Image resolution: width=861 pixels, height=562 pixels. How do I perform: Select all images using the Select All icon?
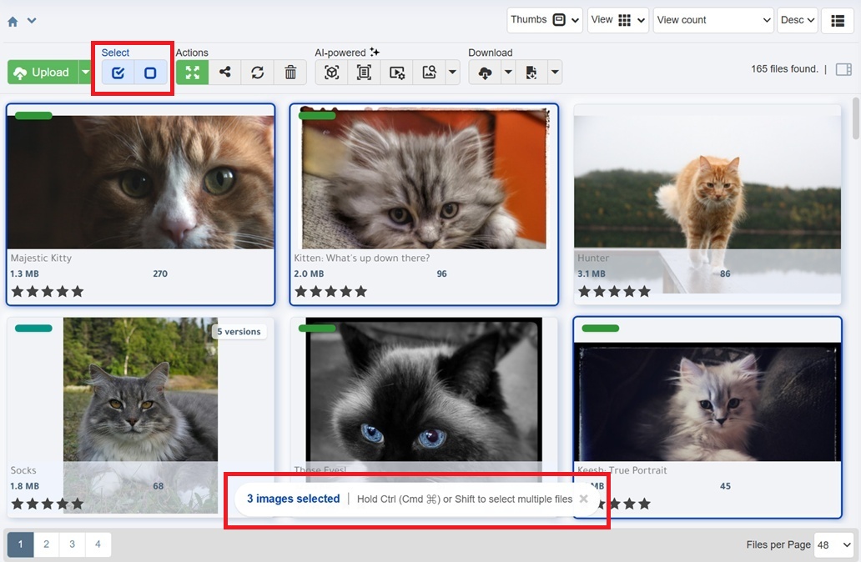117,73
